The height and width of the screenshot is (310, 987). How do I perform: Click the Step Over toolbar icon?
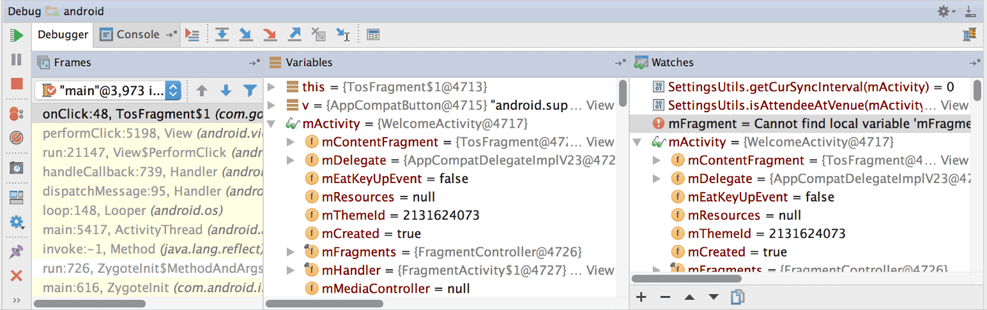[222, 34]
